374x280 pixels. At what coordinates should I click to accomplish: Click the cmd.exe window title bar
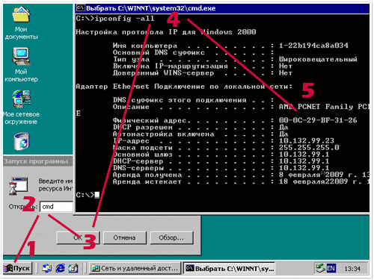pyautogui.click(x=222, y=8)
